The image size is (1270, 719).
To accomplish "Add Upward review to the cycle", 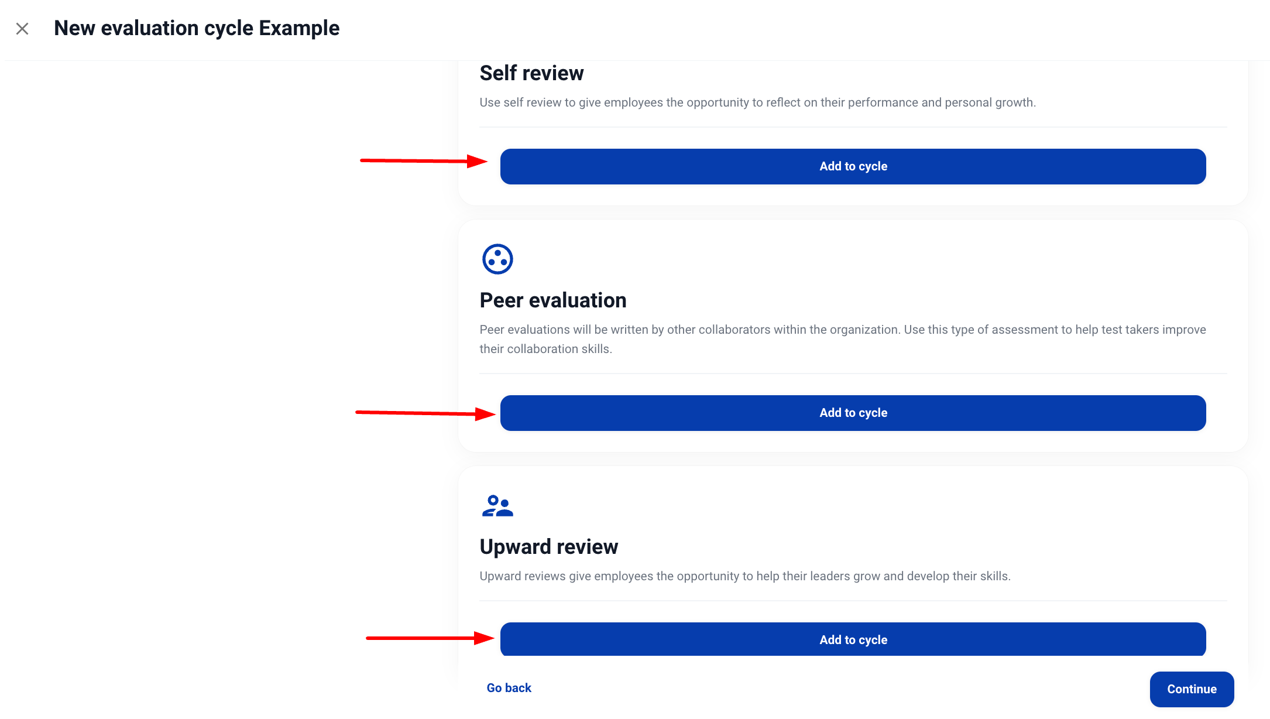I will tap(853, 639).
